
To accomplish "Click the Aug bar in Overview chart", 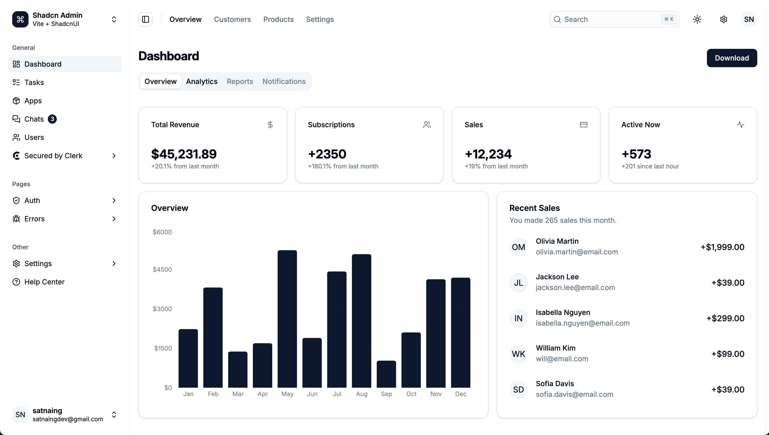I will [362, 321].
